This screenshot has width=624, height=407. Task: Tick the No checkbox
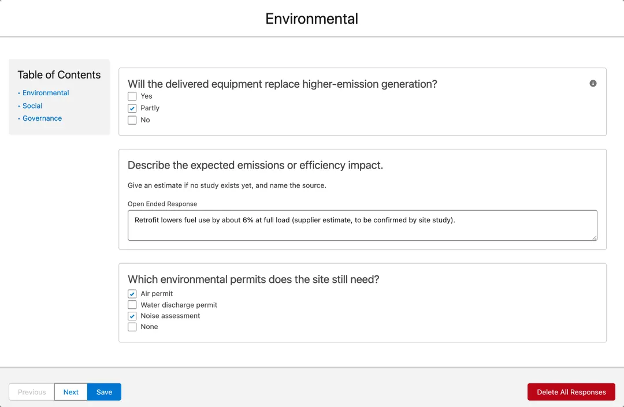click(x=132, y=120)
